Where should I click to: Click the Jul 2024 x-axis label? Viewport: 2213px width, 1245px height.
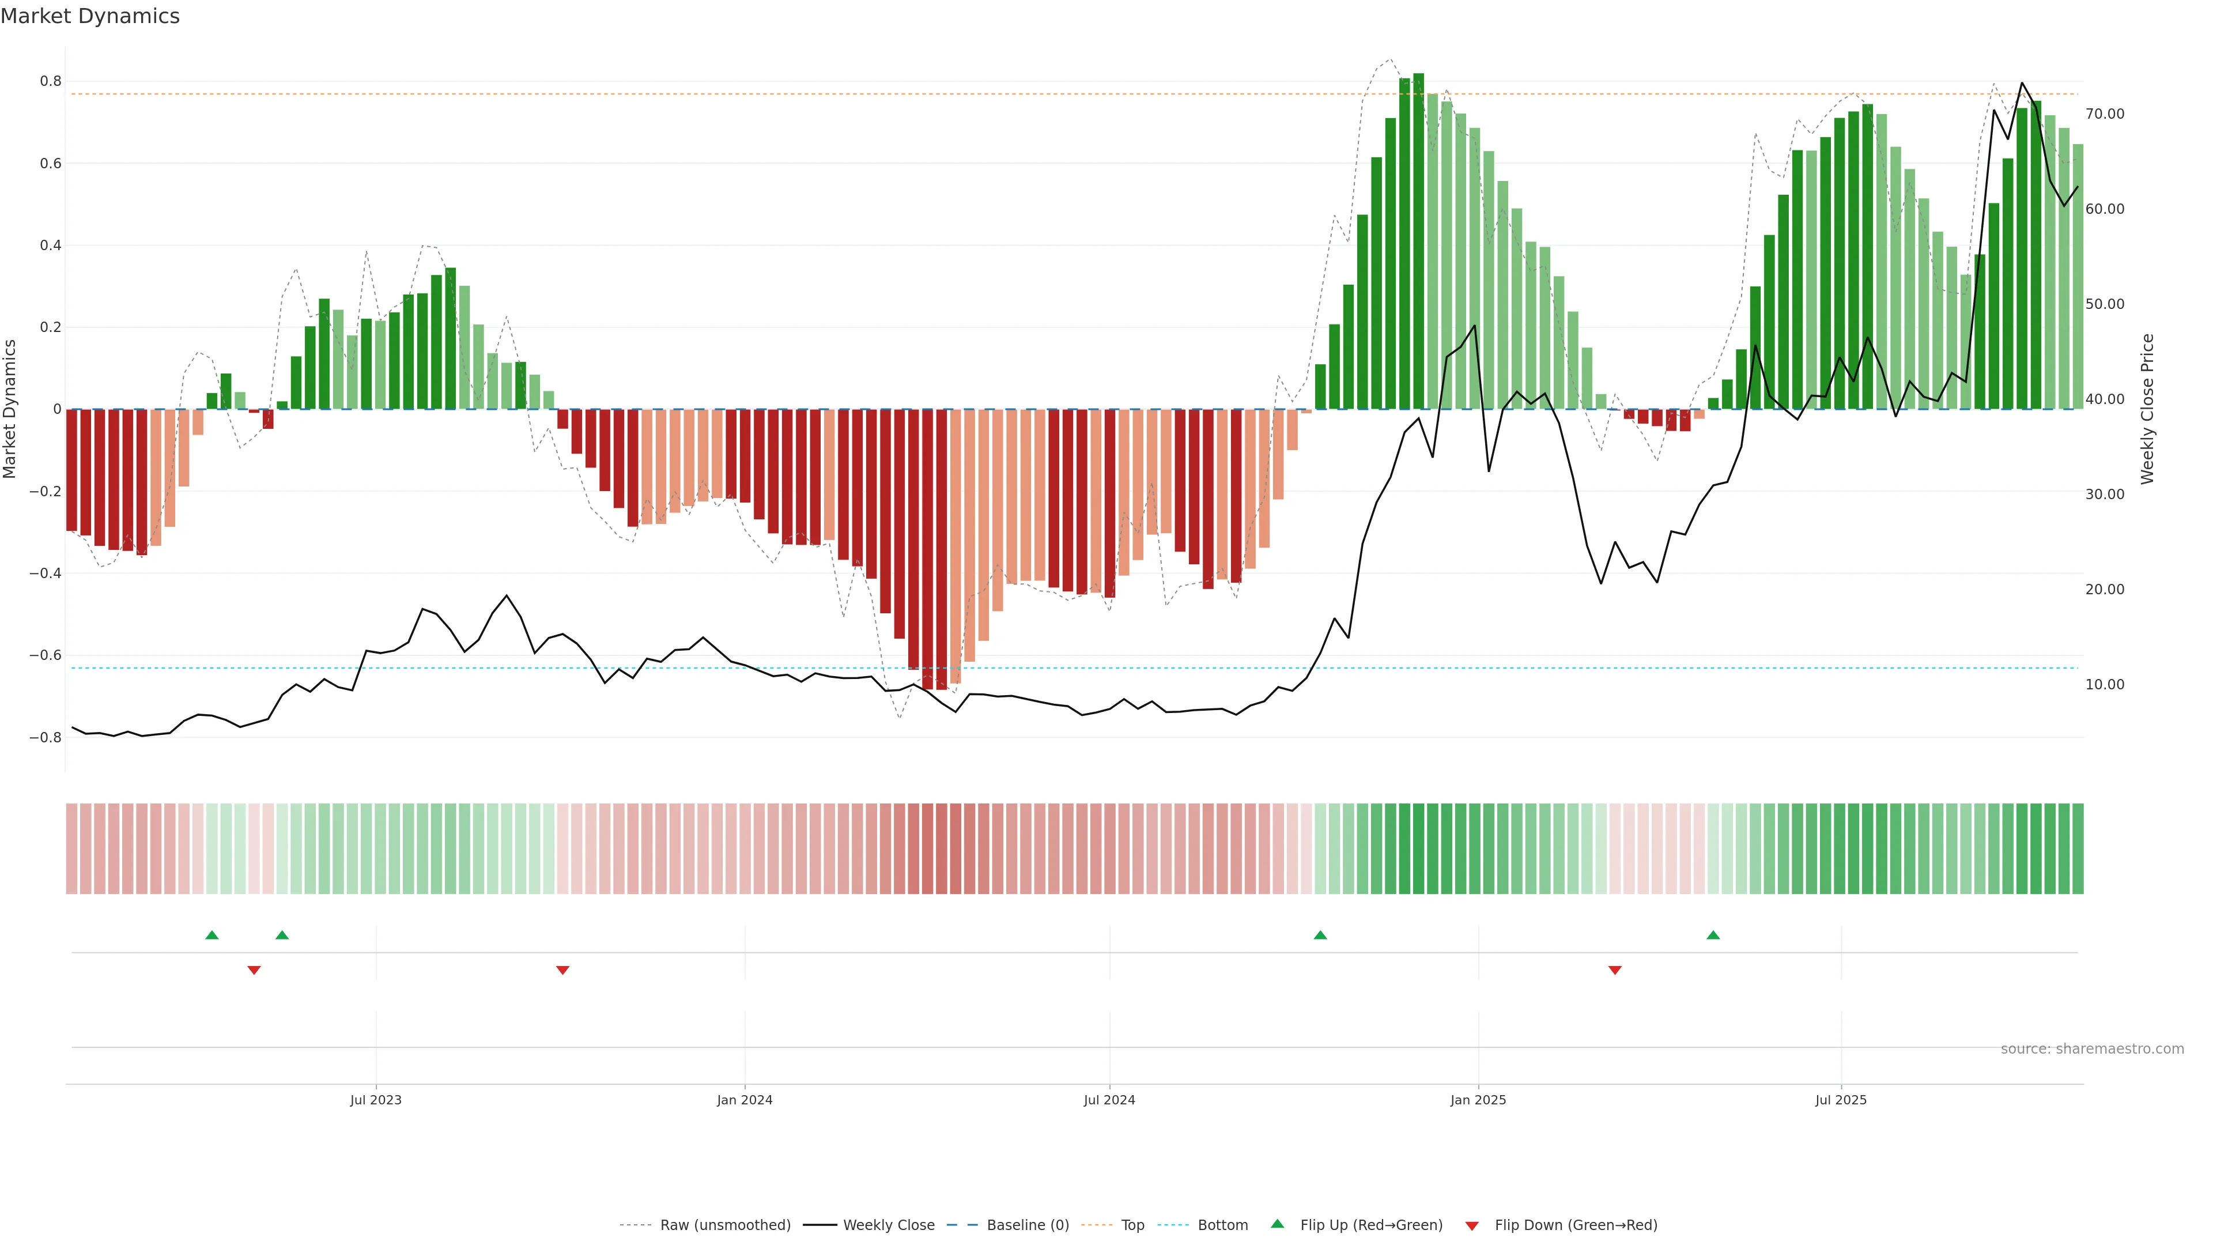point(1109,1100)
